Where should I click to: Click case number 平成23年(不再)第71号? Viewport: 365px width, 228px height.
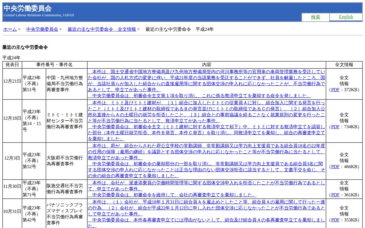tap(32, 189)
